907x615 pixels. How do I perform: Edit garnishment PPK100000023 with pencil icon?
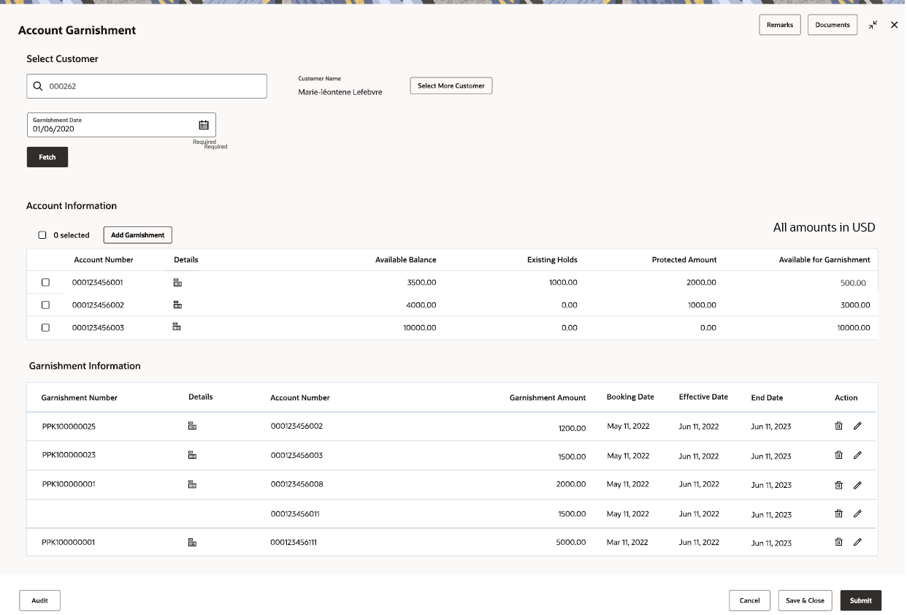857,455
